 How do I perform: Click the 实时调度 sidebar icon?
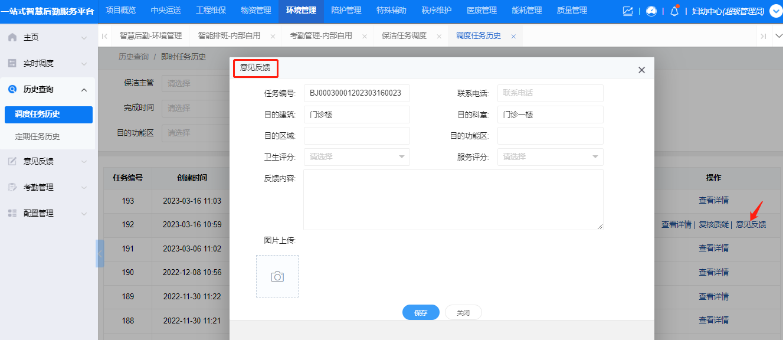click(x=12, y=63)
